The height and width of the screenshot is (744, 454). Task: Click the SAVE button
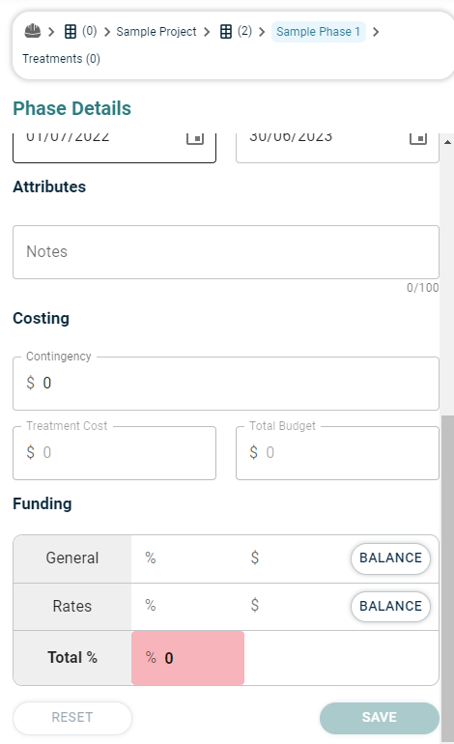(x=380, y=717)
